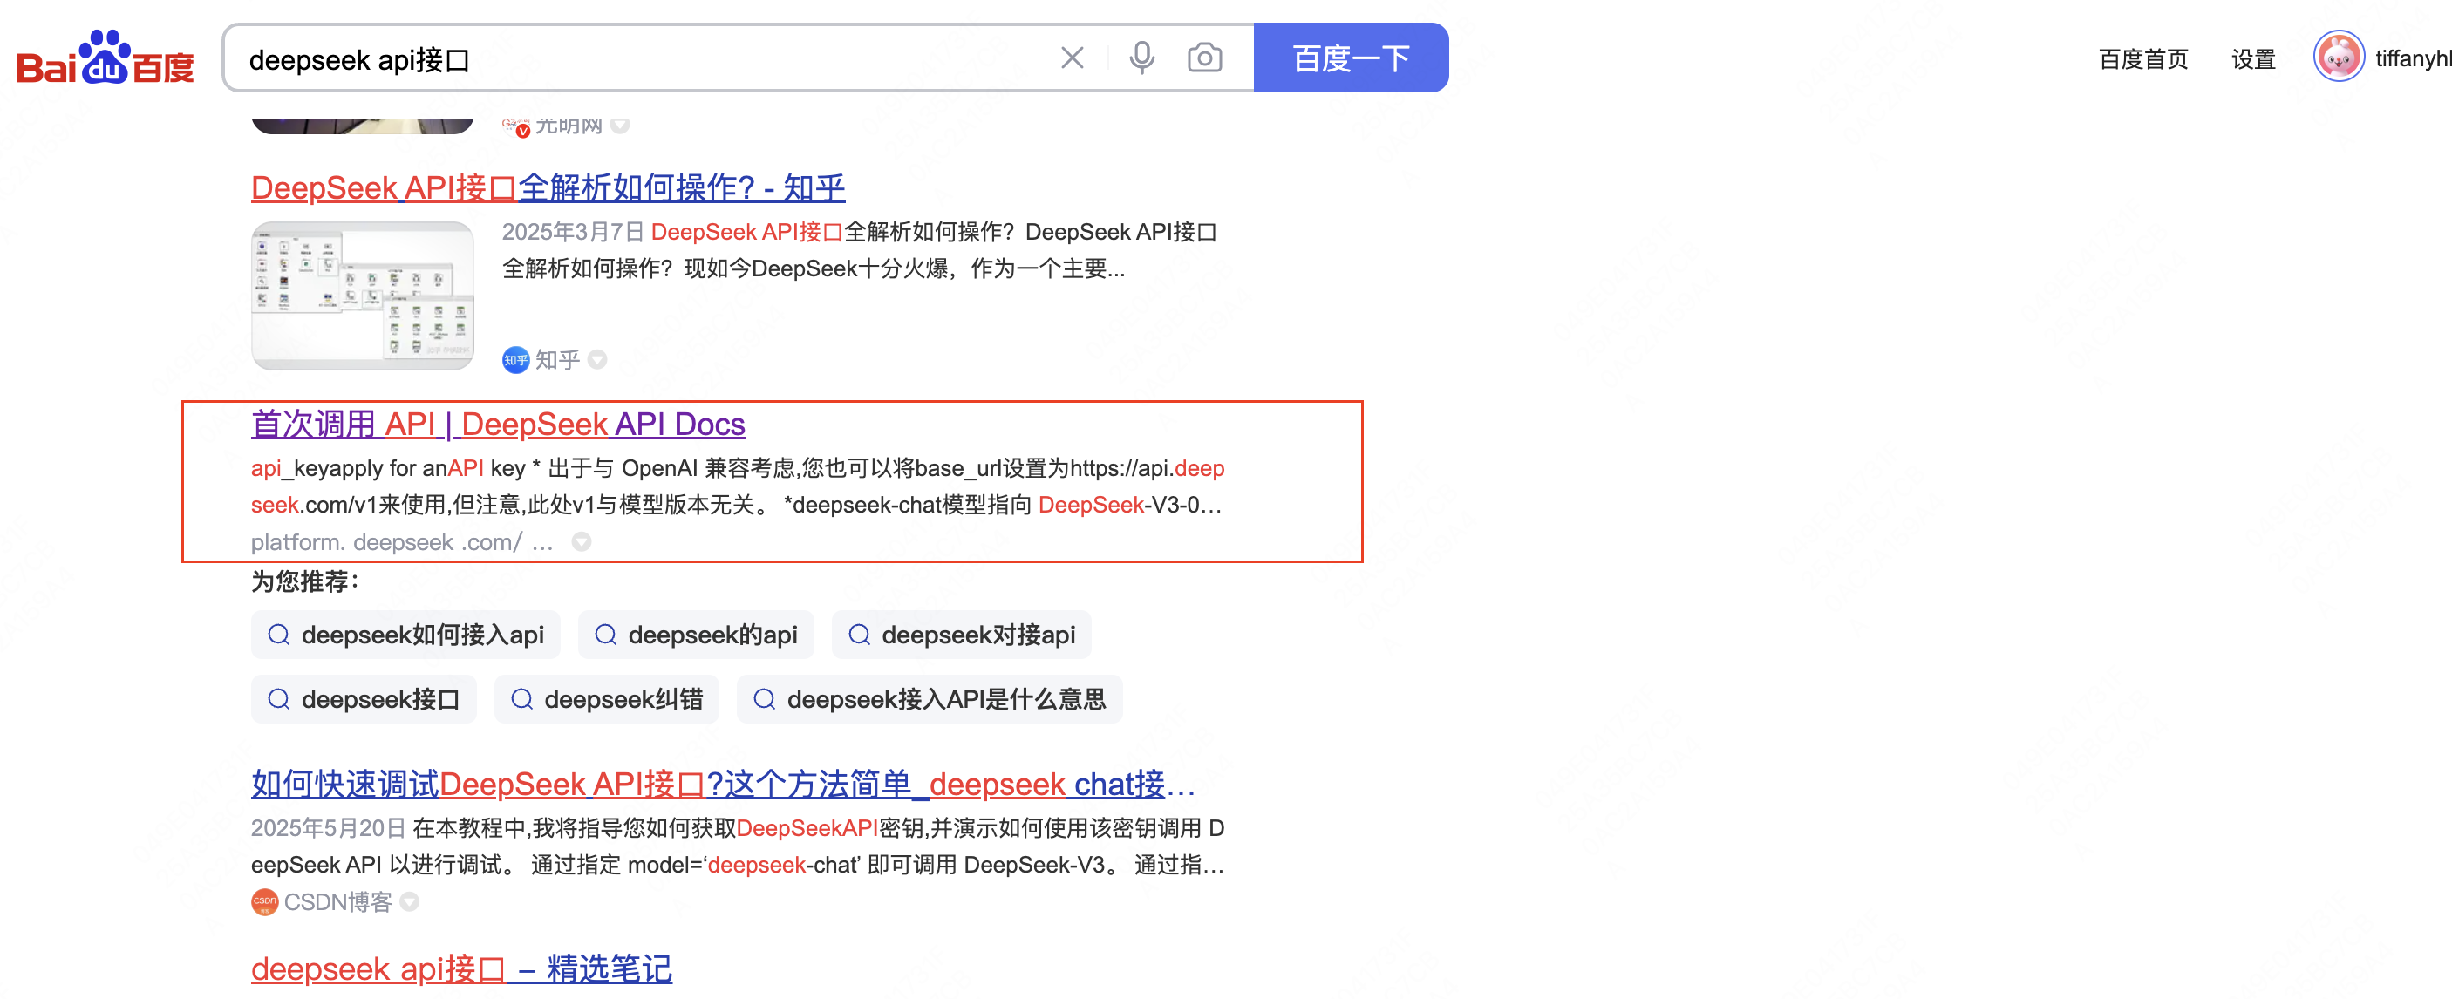Open the 设置 menu
This screenshot has width=2452, height=999.
[2252, 59]
